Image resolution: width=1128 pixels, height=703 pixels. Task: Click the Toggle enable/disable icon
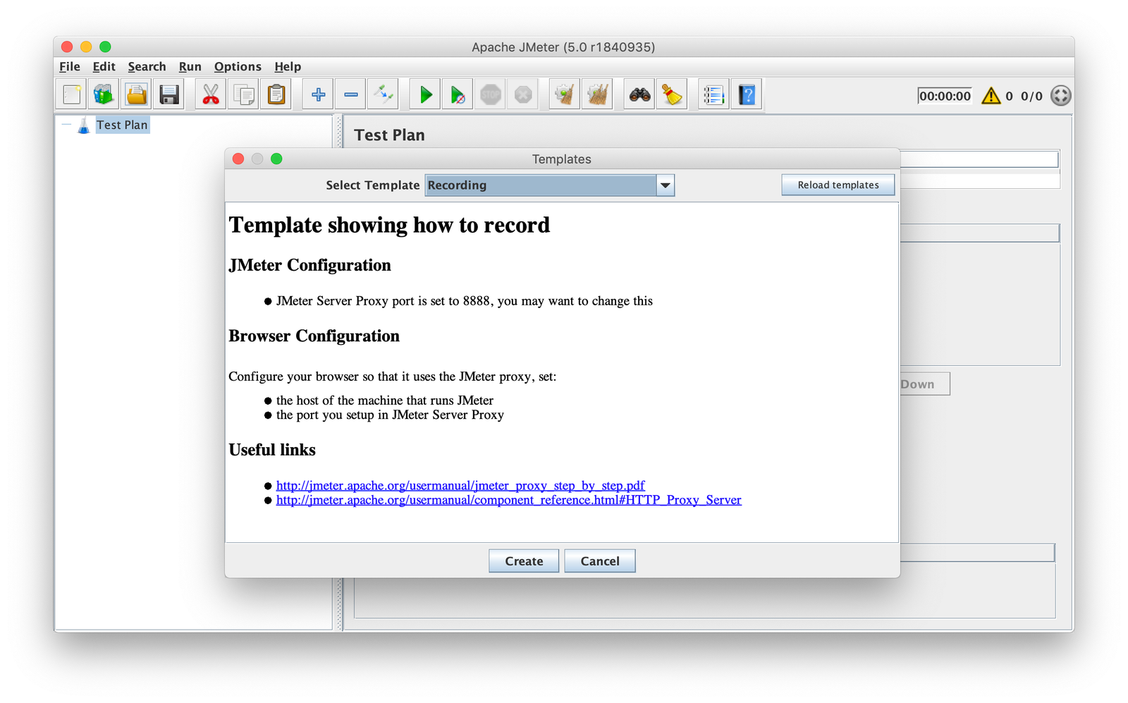point(384,94)
